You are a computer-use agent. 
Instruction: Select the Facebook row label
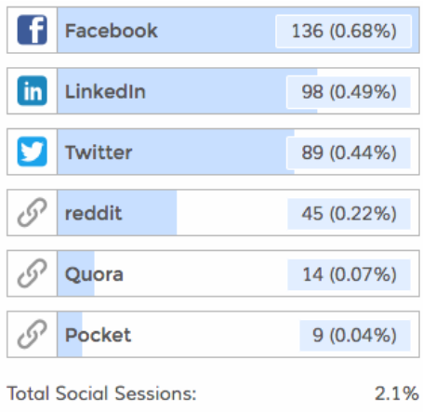coord(112,31)
